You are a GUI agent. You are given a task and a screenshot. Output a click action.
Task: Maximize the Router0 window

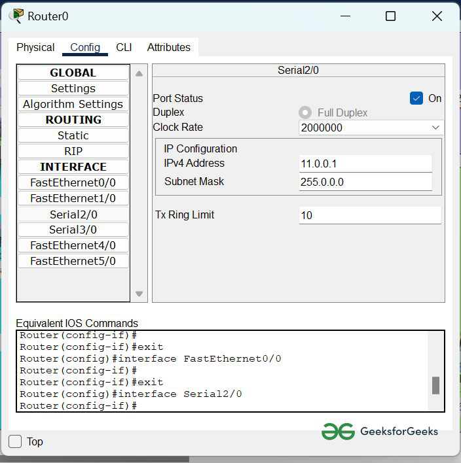coord(390,16)
